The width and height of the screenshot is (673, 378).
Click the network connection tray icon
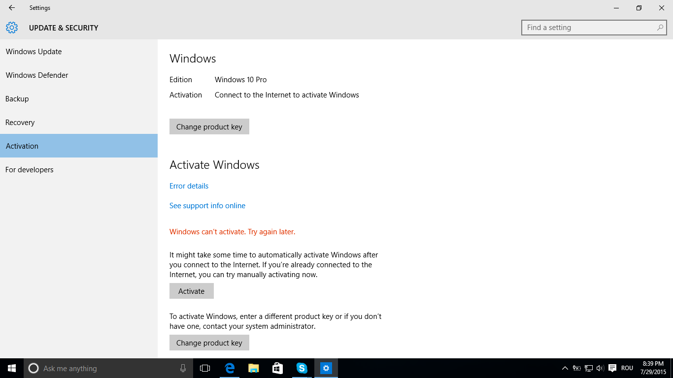pyautogui.click(x=589, y=368)
